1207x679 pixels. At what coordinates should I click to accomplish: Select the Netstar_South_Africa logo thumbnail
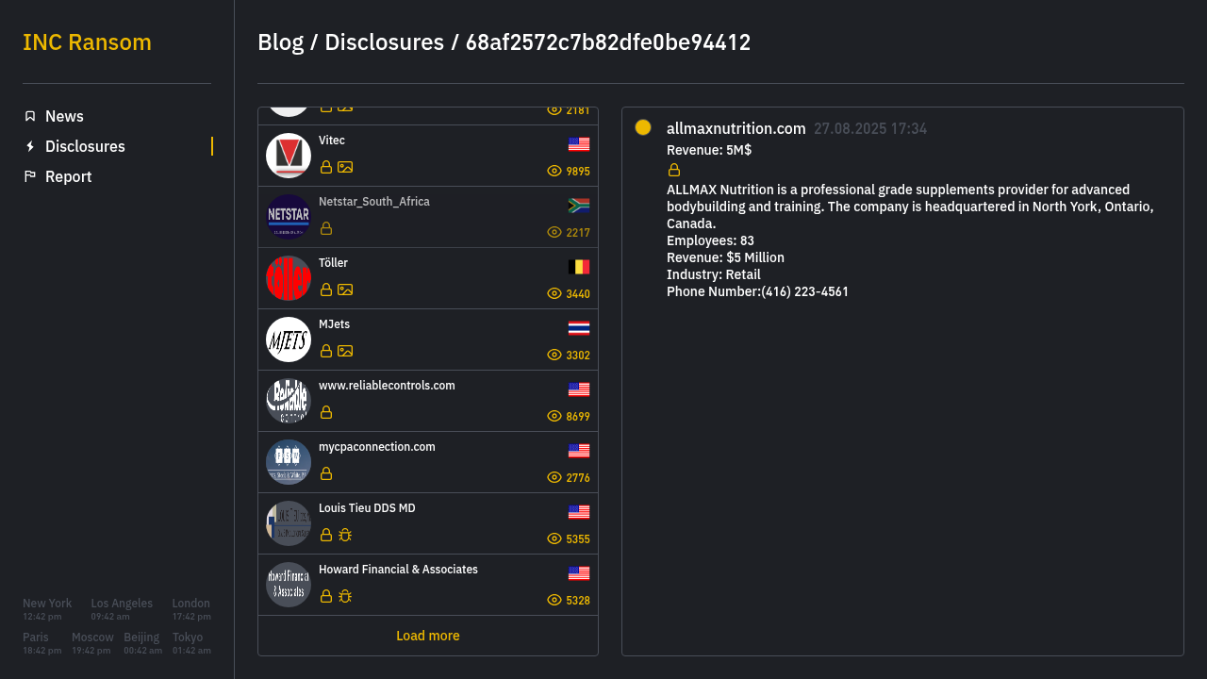pos(289,217)
